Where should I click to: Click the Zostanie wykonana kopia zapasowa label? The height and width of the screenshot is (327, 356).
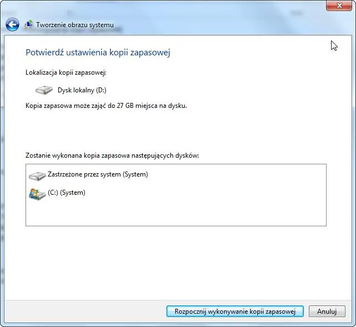pos(112,155)
